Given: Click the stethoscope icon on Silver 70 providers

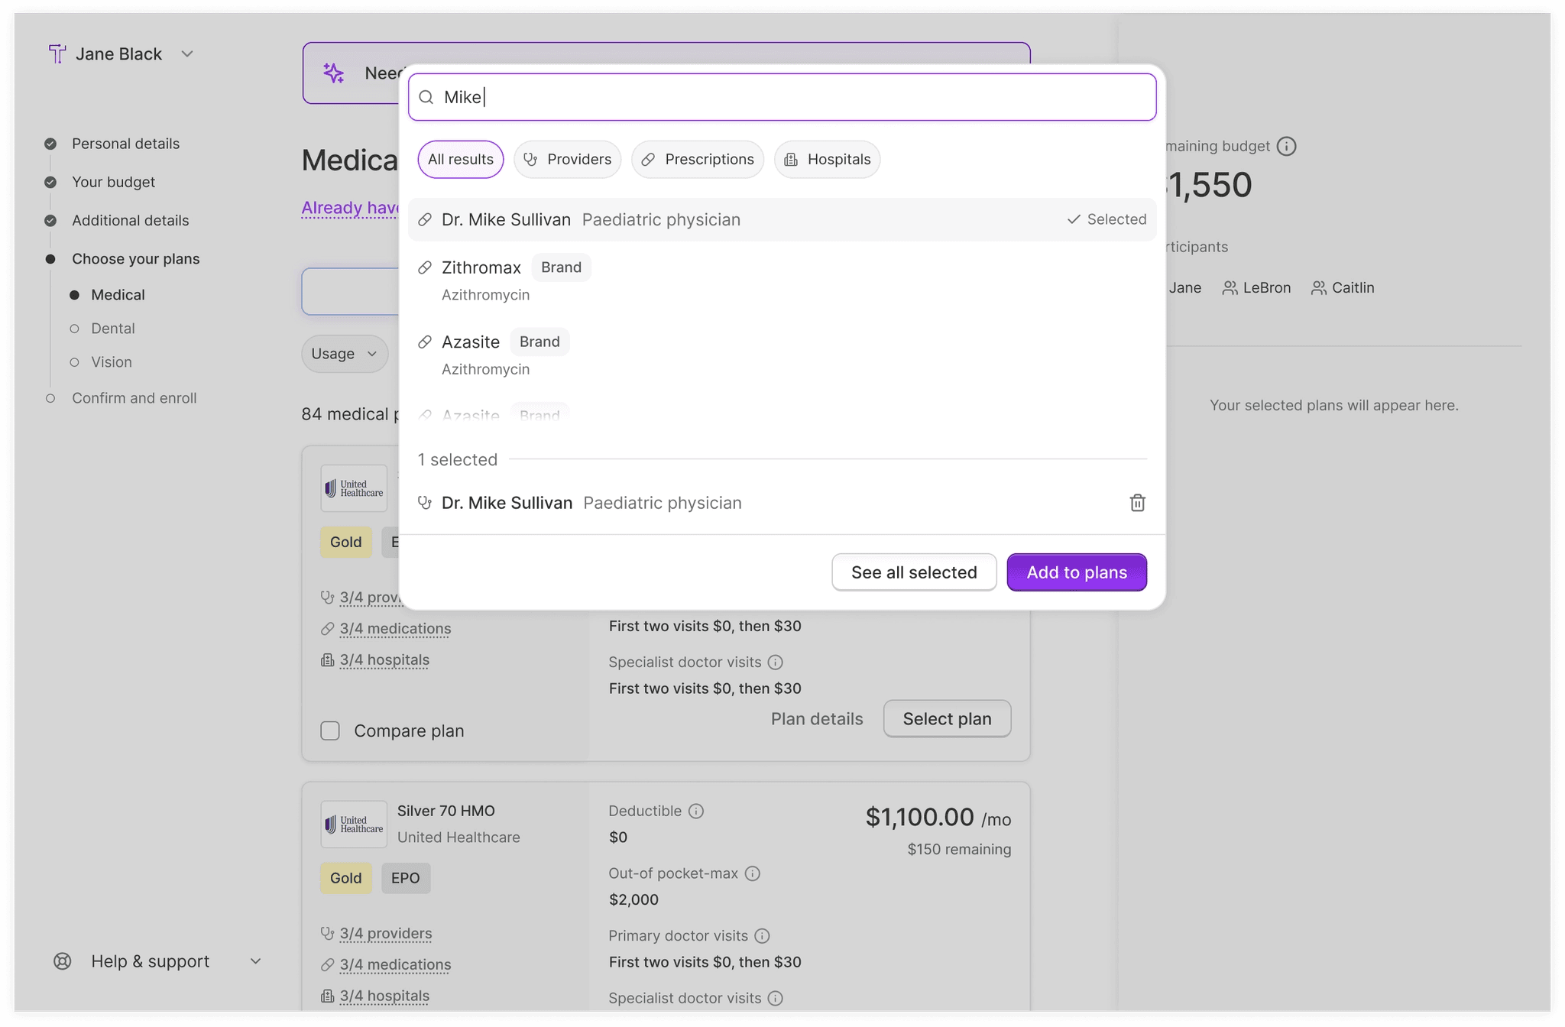Looking at the screenshot, I should (327, 934).
